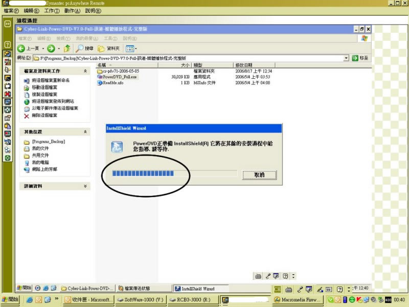Click remote 開始 Start button
The height and width of the screenshot is (307, 409).
(24, 288)
